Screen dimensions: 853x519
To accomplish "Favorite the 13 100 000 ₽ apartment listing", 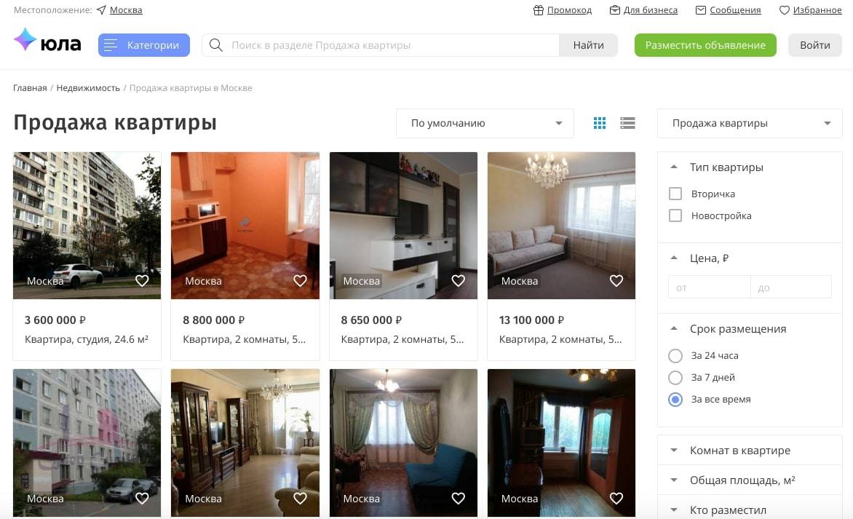I will 616,281.
